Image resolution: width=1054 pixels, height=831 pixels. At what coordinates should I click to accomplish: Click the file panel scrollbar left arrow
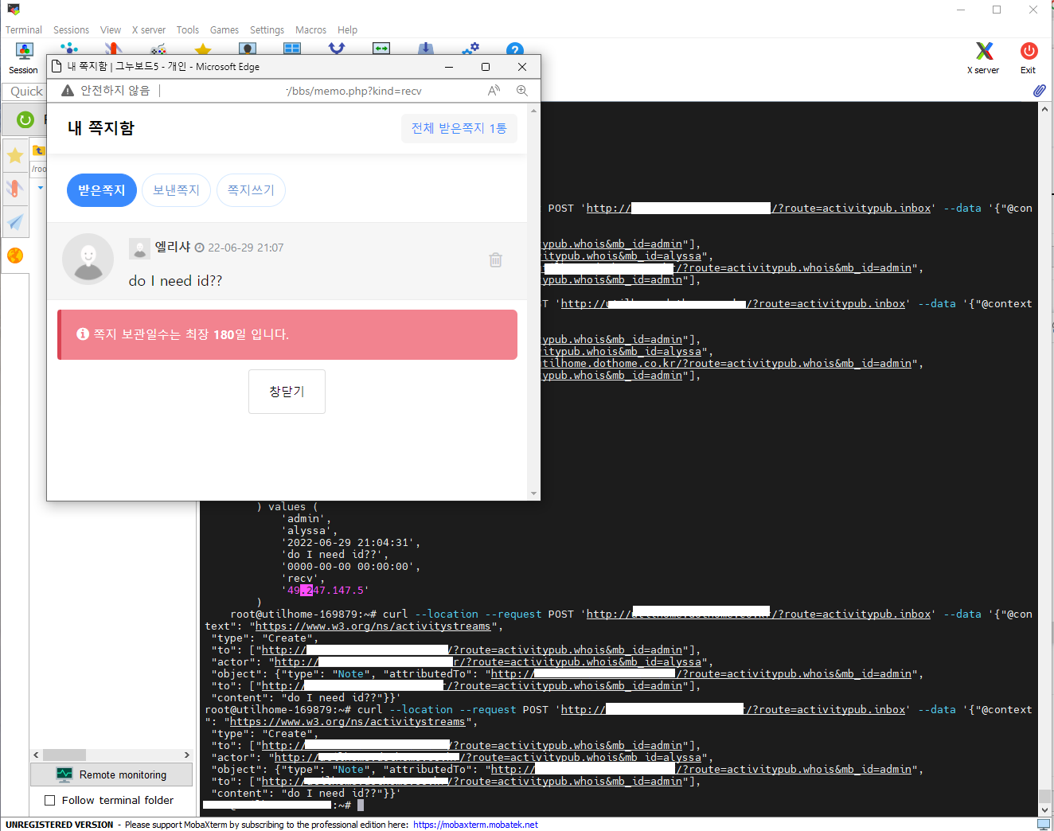36,755
